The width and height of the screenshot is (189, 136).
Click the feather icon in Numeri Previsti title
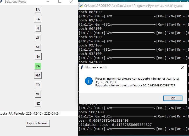pos(82,67)
